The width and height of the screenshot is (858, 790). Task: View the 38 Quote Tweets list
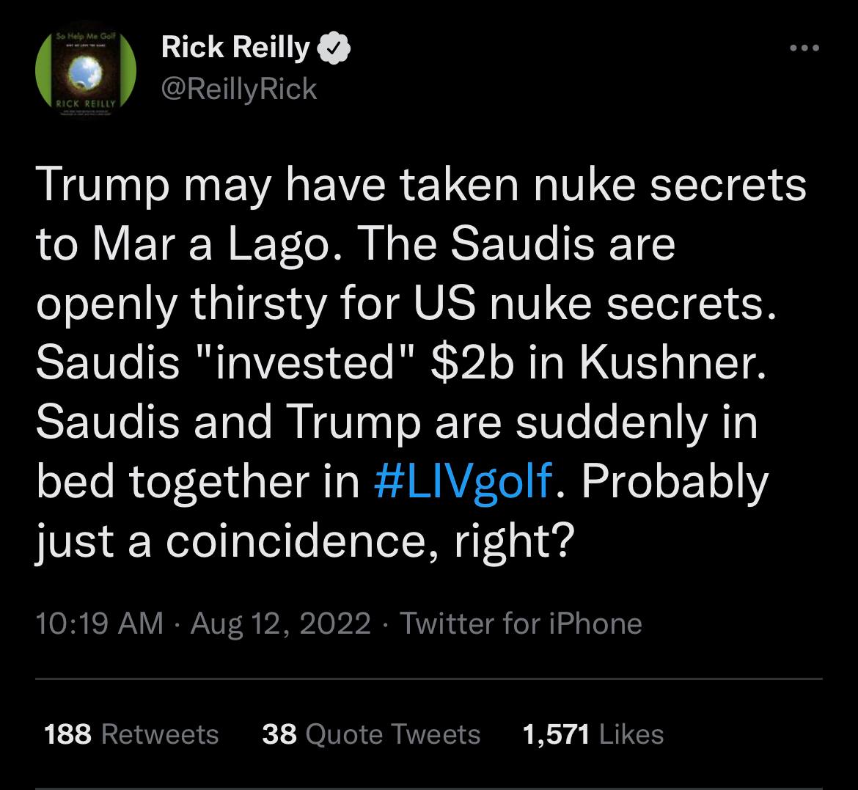point(371,734)
